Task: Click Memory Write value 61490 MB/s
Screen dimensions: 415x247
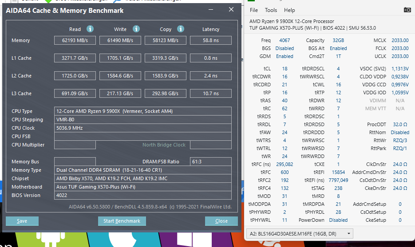Action: tap(120, 40)
